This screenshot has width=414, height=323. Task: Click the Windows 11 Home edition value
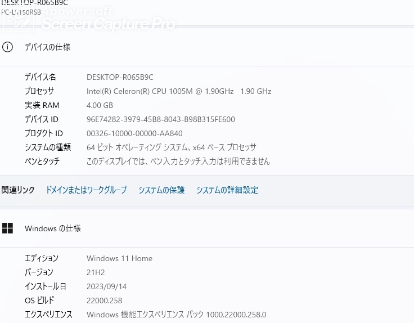[x=119, y=258]
